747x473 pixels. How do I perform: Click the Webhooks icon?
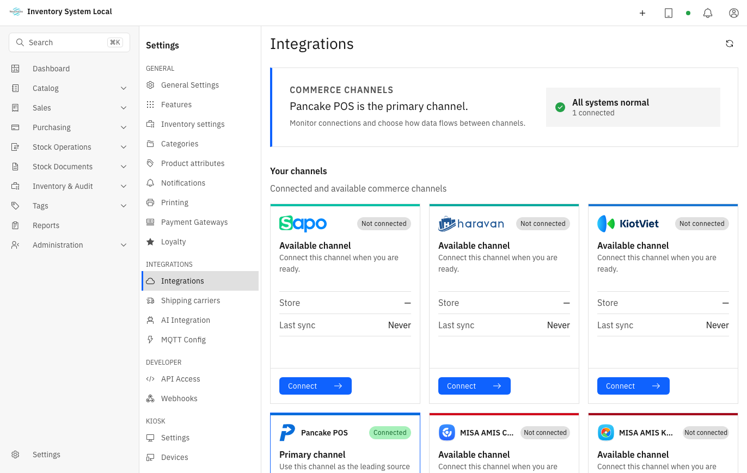click(150, 398)
